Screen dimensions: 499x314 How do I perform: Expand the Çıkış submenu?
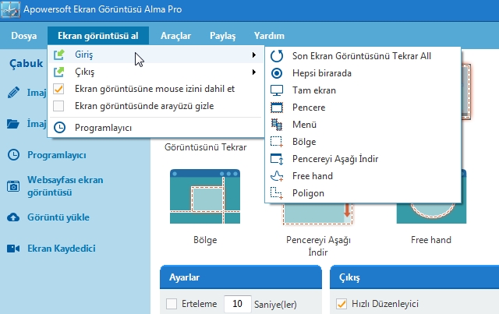click(253, 72)
